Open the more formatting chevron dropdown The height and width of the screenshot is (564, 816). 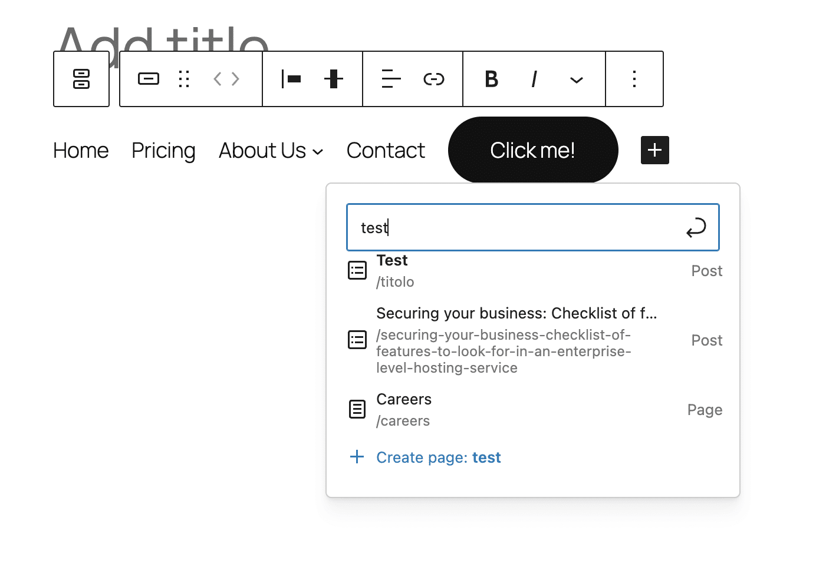click(576, 79)
